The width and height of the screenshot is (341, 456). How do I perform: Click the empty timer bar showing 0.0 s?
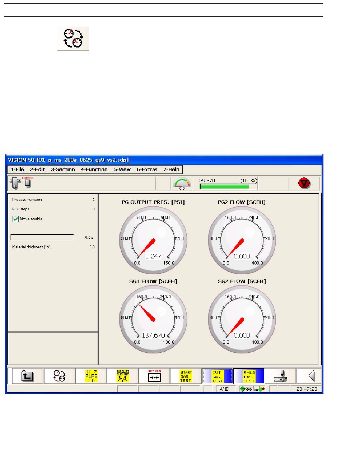(42, 237)
